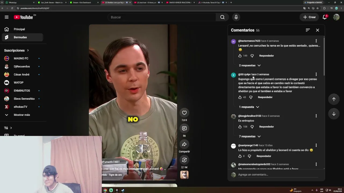Image resolution: width=344 pixels, height=193 pixels.
Task: Switch to the Stream - Kick Dashboard tab
Action: click(x=84, y=2)
